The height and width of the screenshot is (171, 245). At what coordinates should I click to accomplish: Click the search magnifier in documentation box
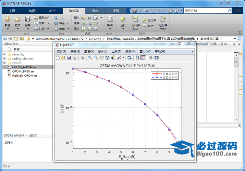pyautogui.click(x=229, y=11)
